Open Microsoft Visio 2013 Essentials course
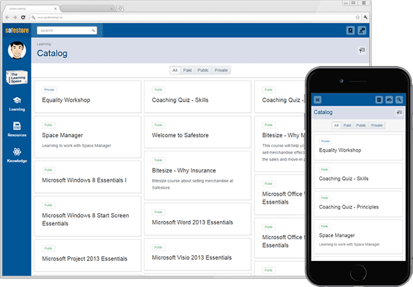This screenshot has width=413, height=287. [198, 254]
